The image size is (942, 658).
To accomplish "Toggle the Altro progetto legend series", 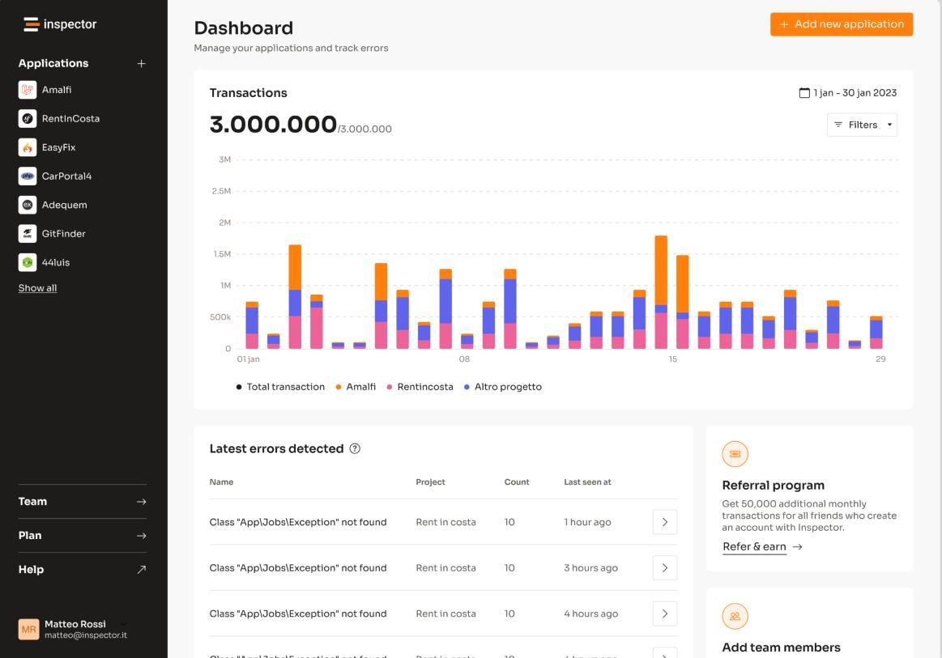I will (x=503, y=387).
